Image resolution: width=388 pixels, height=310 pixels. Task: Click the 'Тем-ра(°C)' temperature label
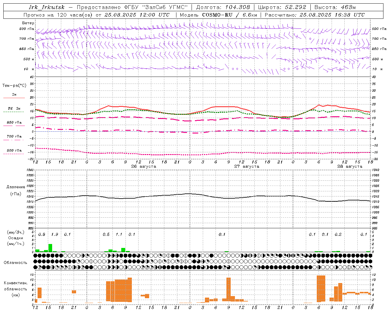tap(14, 86)
